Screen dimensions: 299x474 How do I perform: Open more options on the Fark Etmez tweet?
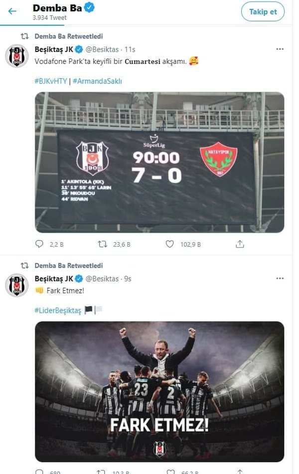[x=280, y=278]
